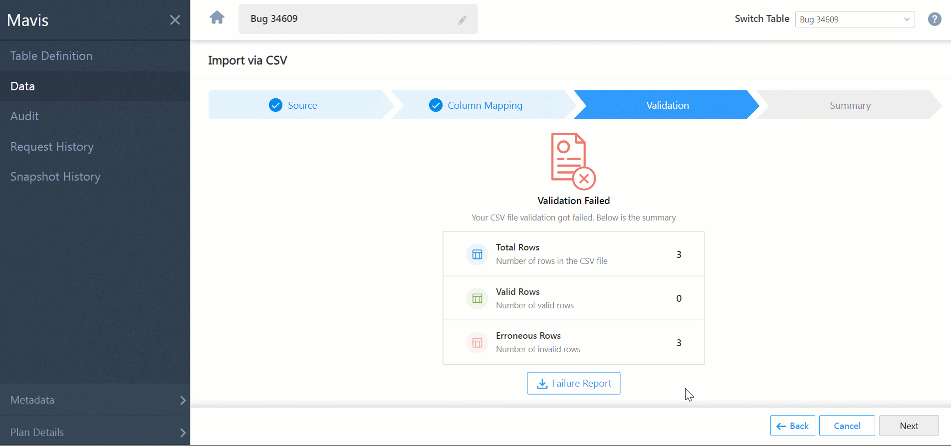Download the Failure Report
This screenshot has height=446, width=951.
[573, 383]
